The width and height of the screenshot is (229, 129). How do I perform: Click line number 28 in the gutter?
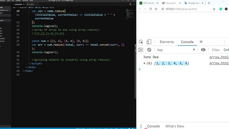coord(18,45)
